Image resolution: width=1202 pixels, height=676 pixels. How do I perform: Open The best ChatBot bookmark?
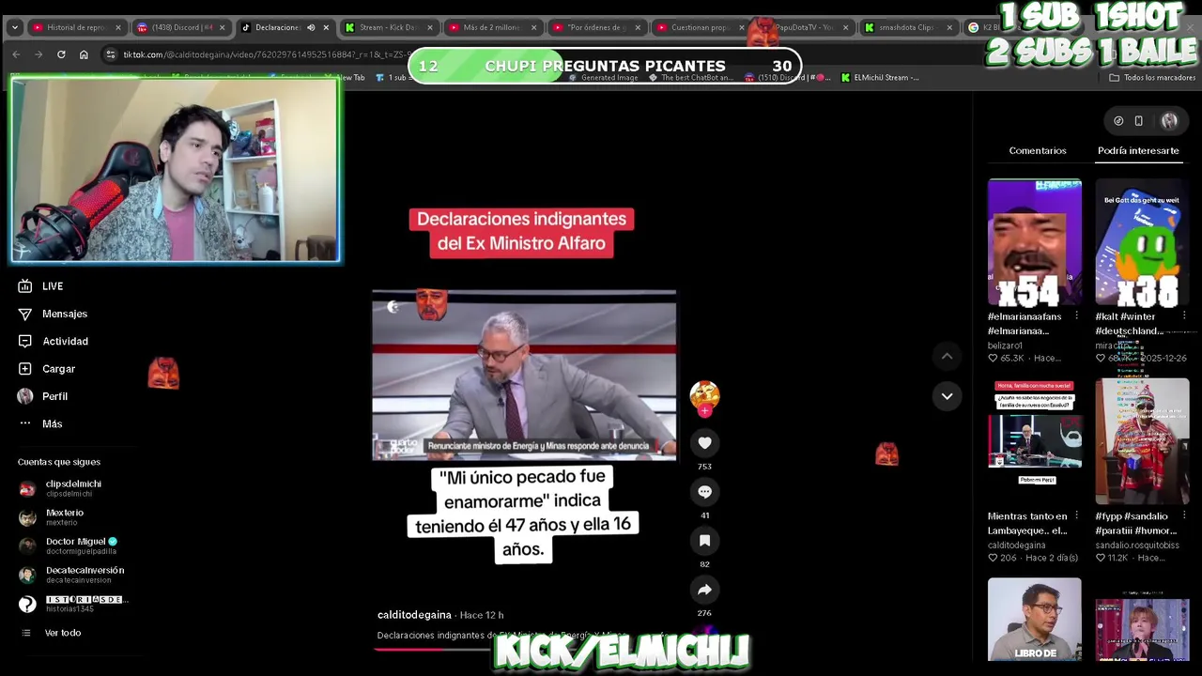tap(689, 78)
